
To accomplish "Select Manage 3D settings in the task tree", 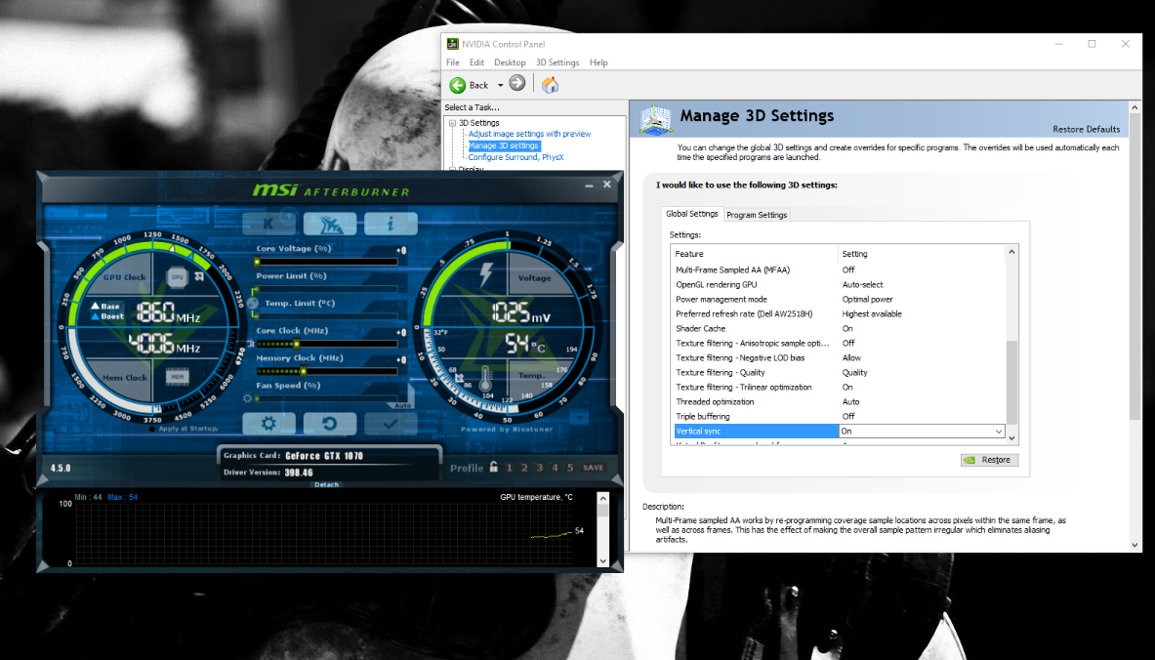I will pyautogui.click(x=504, y=145).
